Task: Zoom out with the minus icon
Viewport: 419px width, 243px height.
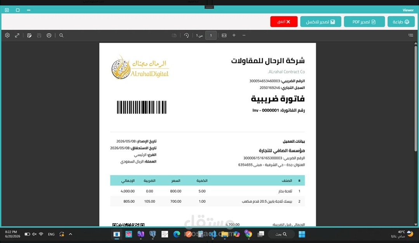Action: coord(244,35)
